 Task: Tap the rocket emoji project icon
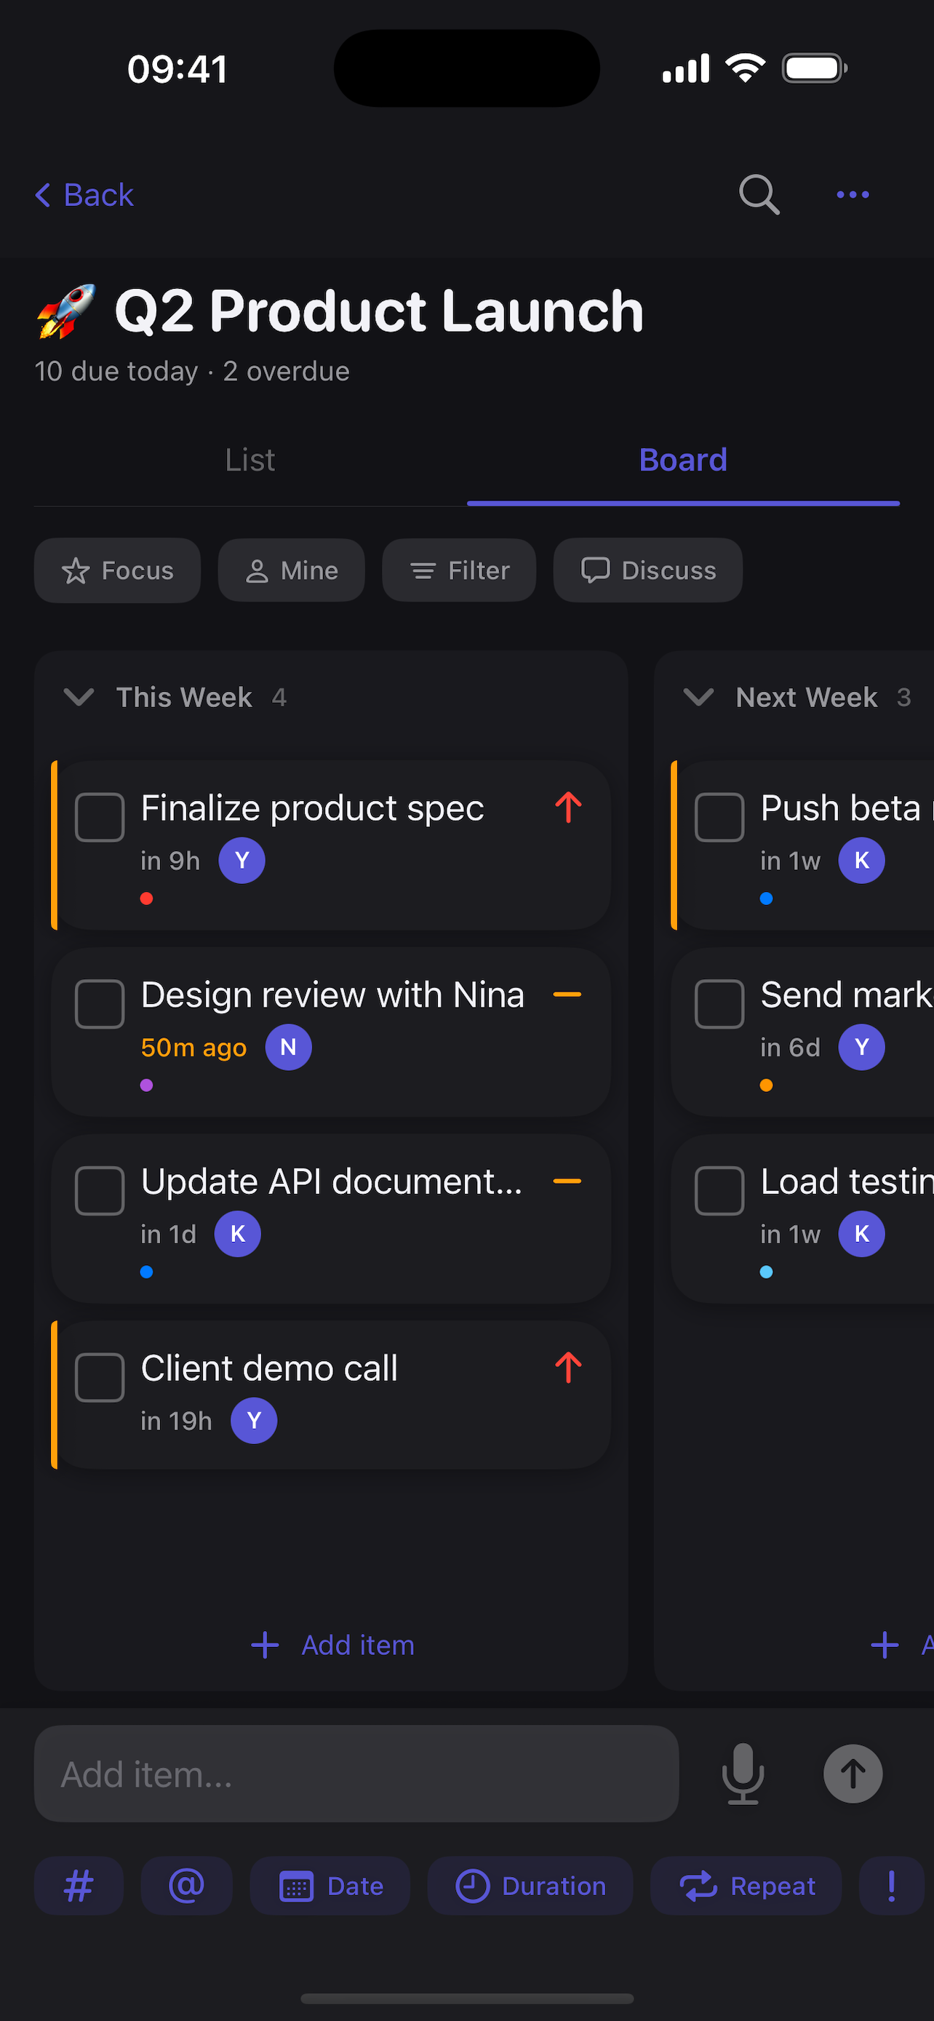point(66,311)
